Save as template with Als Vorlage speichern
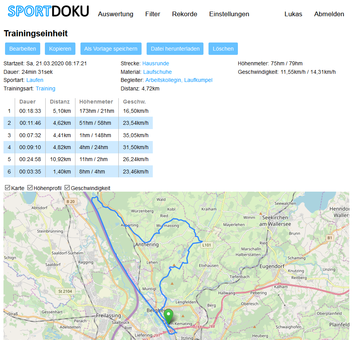 click(111, 49)
